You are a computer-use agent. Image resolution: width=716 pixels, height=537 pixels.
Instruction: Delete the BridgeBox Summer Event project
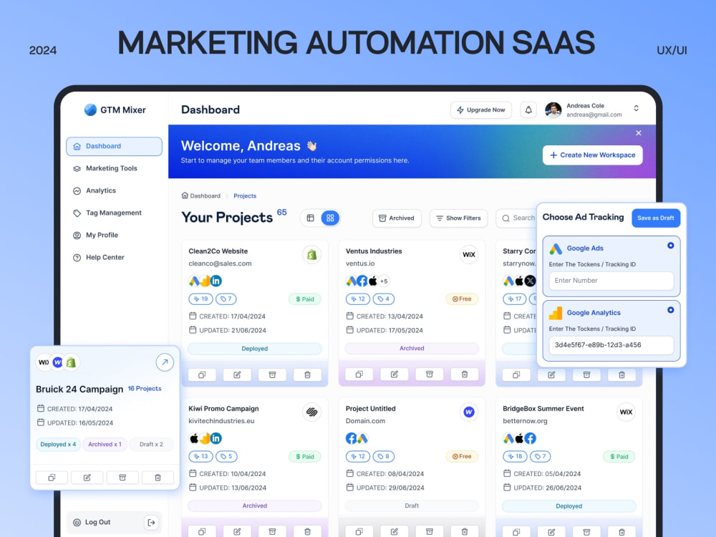pyautogui.click(x=621, y=531)
